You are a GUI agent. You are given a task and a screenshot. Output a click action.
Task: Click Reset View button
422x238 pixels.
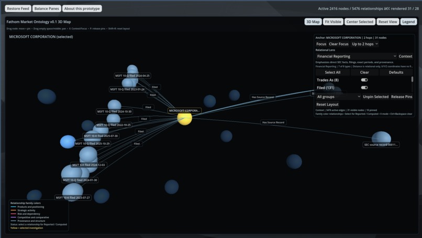(x=387, y=22)
